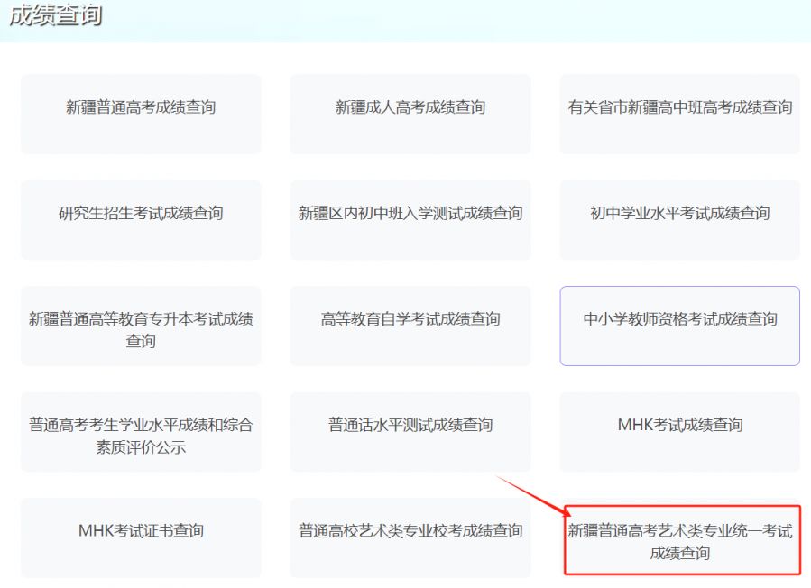Click 研究生招生考试成绩查询 card

click(141, 220)
